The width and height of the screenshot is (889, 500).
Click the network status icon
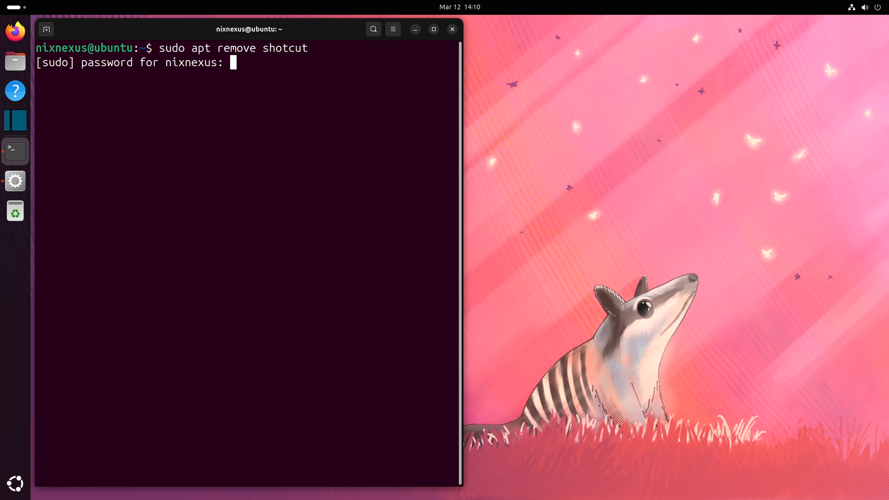[x=851, y=7]
